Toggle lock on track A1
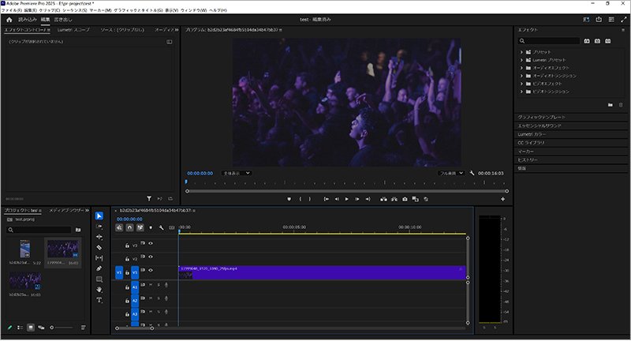Screen dimensions: 631x356 [127, 287]
